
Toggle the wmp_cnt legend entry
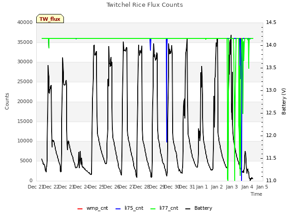(x=92, y=208)
